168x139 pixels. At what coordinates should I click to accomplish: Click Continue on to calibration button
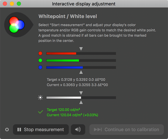pos(127,130)
